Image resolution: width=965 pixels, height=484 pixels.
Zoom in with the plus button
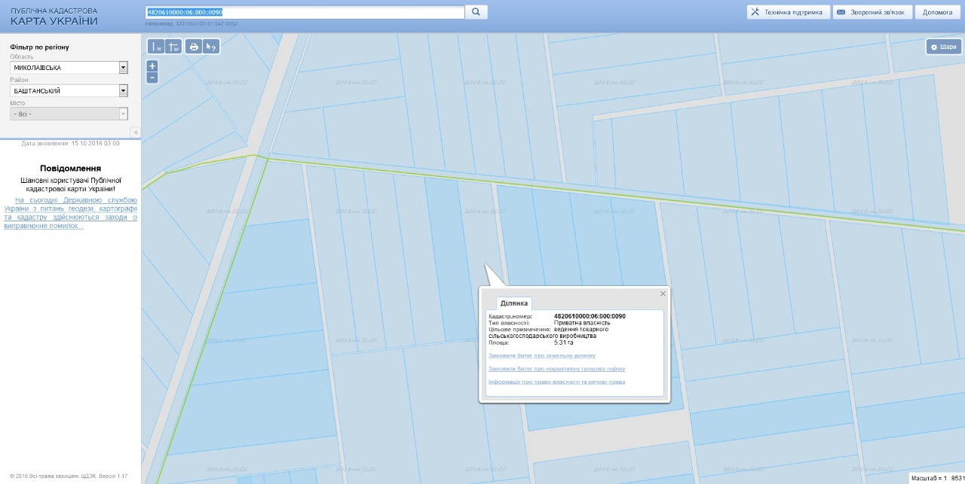click(x=152, y=65)
